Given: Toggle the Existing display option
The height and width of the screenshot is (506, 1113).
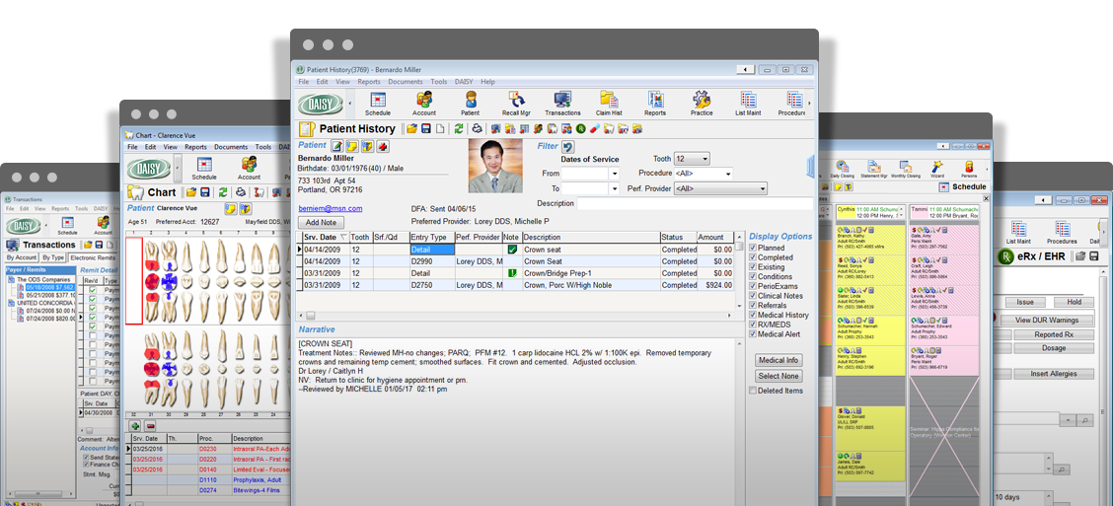Looking at the screenshot, I should (753, 267).
